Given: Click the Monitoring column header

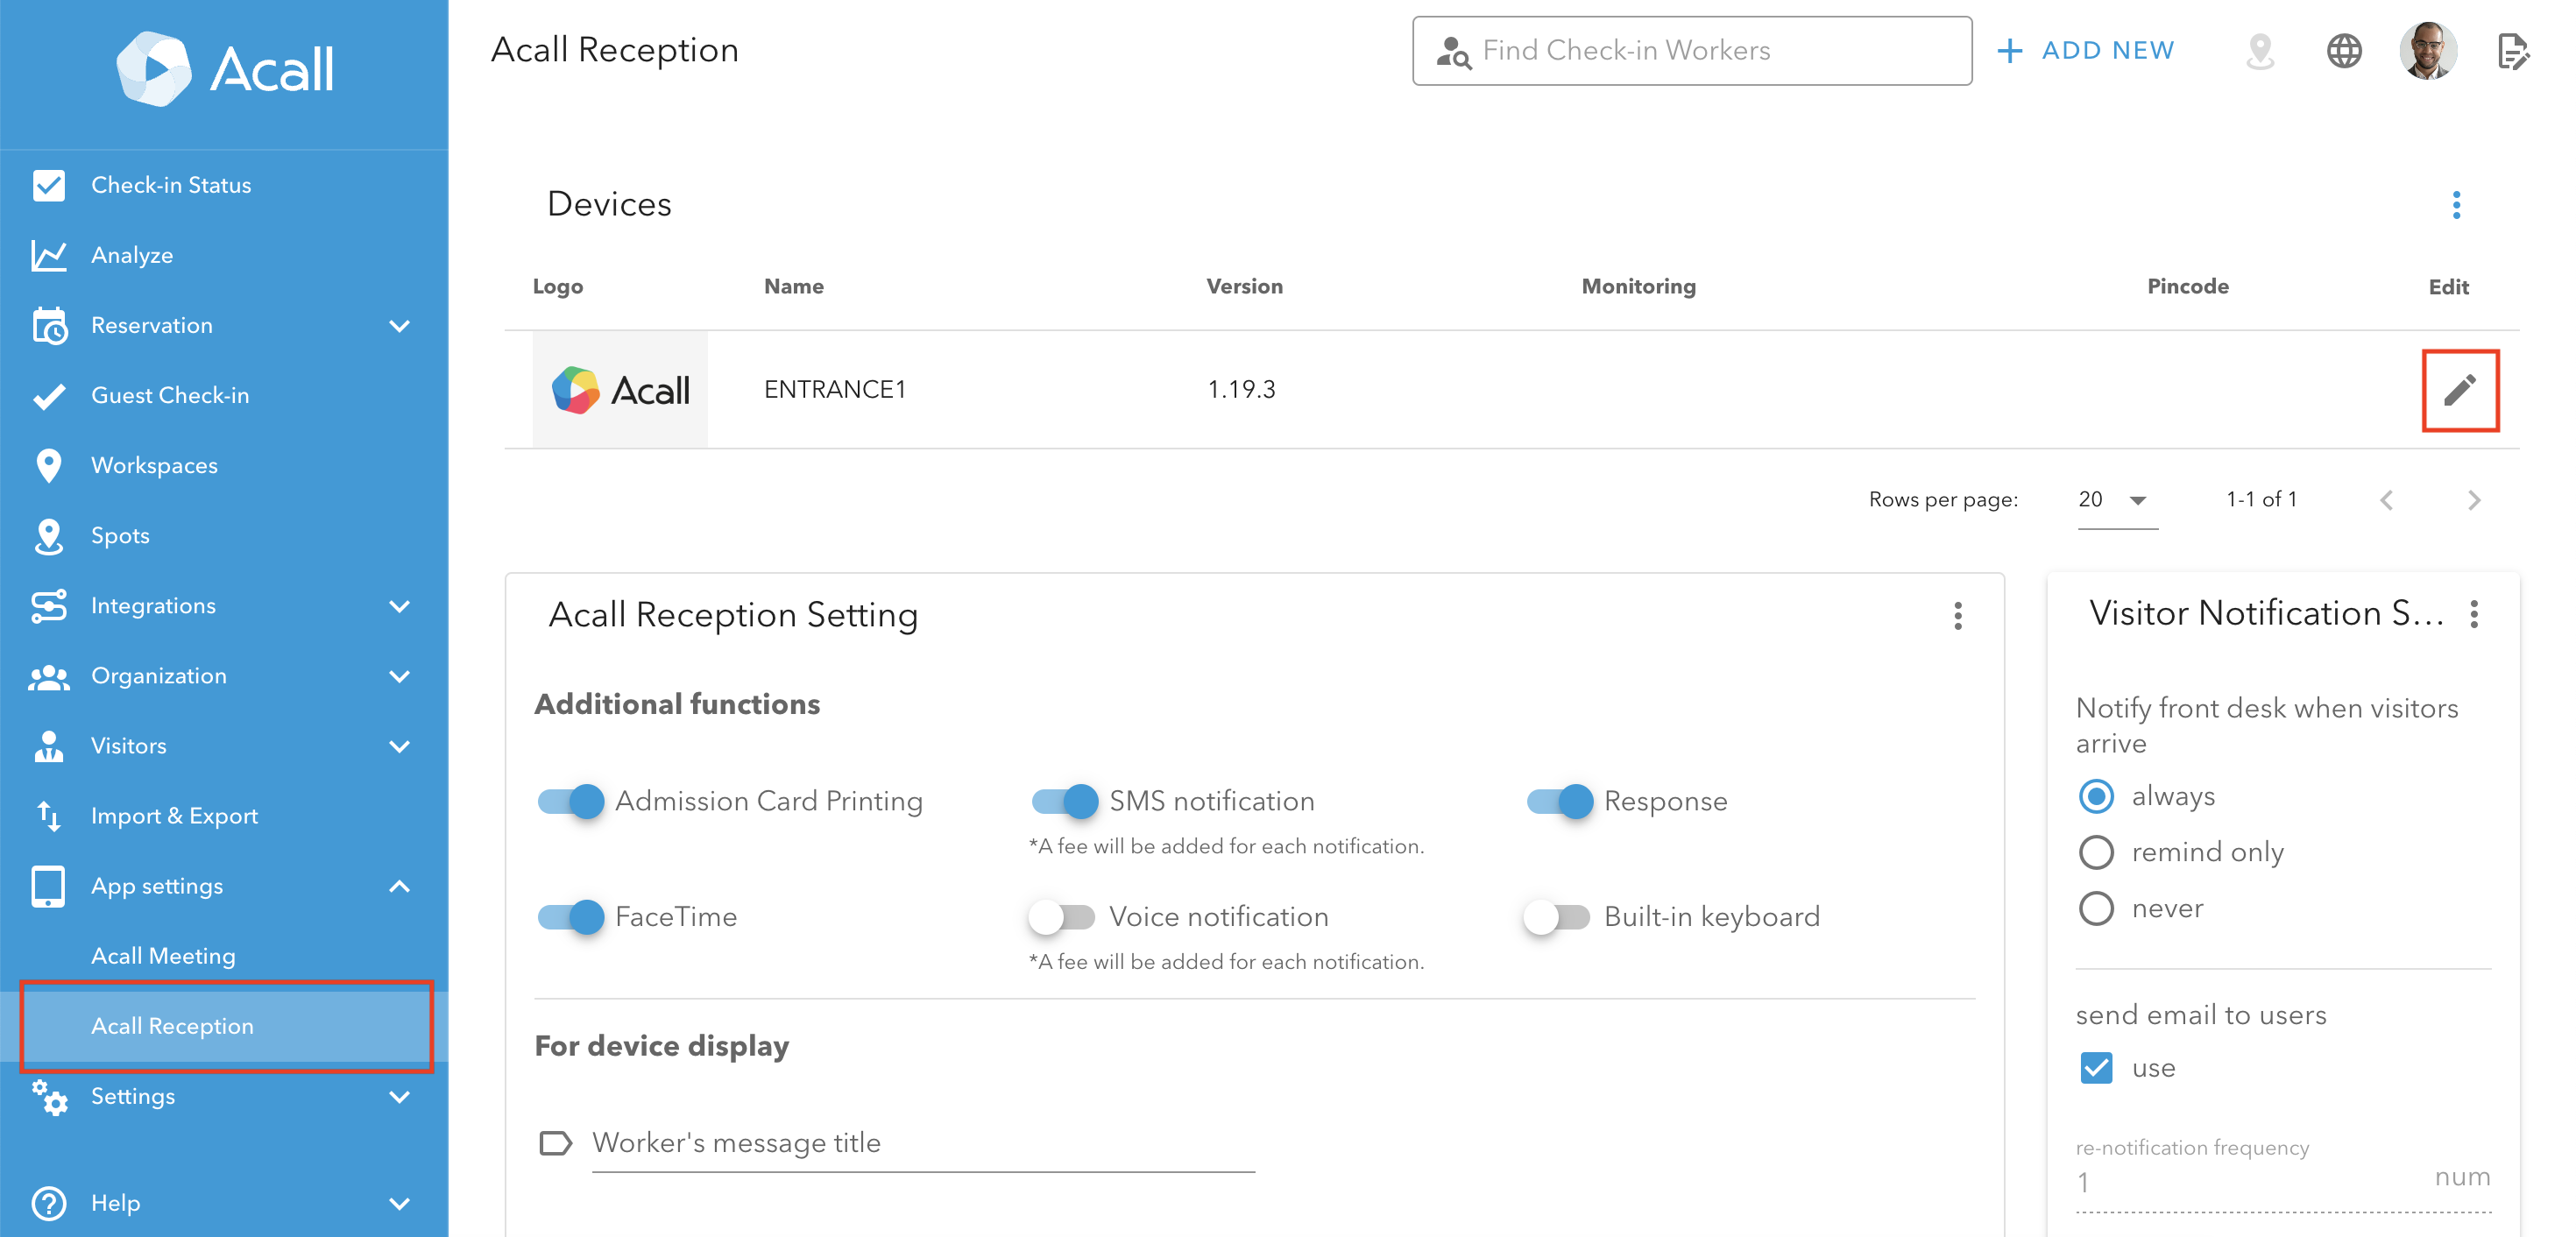Looking at the screenshot, I should click(1638, 287).
